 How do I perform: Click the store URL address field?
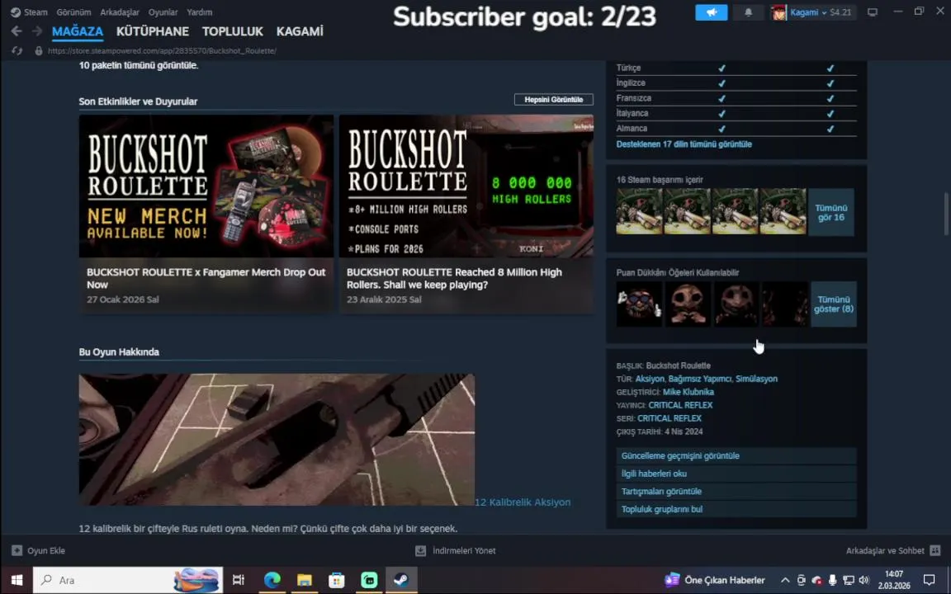(x=162, y=51)
